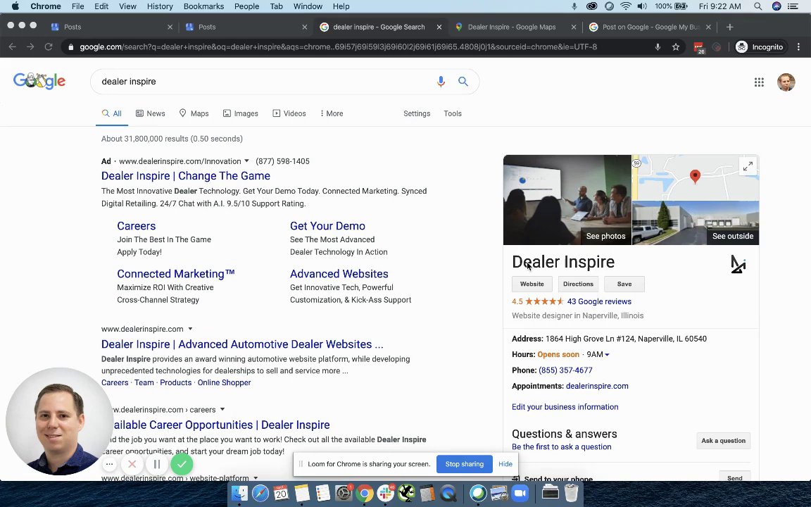The width and height of the screenshot is (811, 507).
Task: Bookmark this page with the star icon
Action: pos(676,47)
